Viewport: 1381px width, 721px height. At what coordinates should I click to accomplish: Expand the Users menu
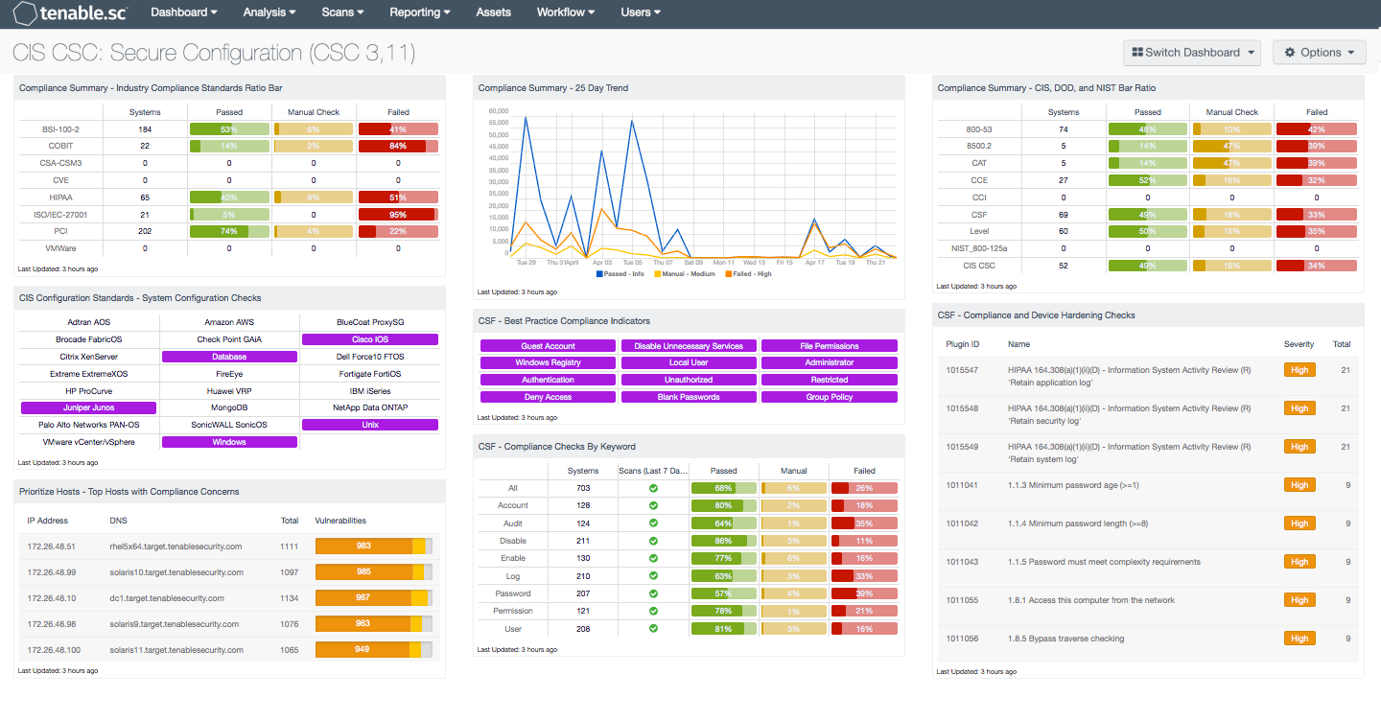tap(641, 12)
